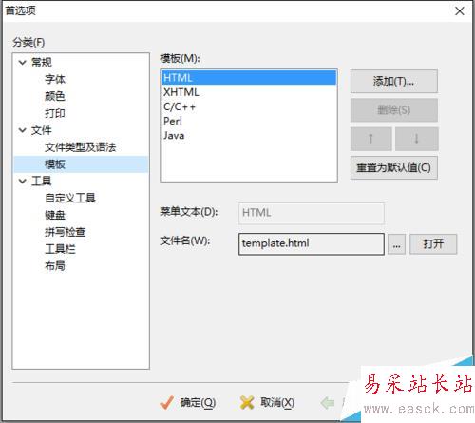Select Java in the template list
Screen dimensions: 475x423
tap(249, 136)
